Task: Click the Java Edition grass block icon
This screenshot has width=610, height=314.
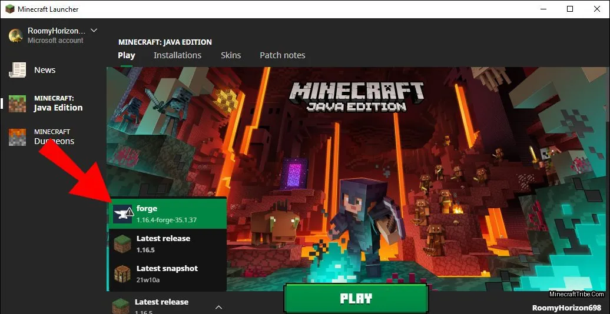Action: point(18,103)
